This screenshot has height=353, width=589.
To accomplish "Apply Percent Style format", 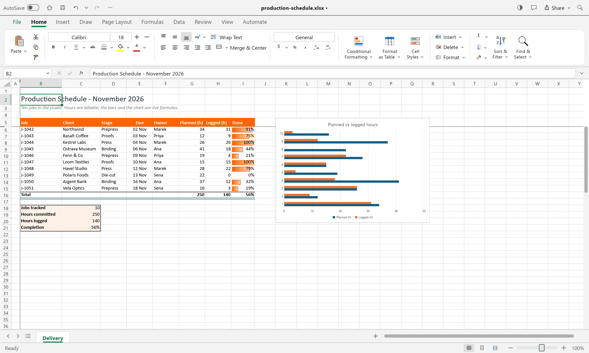I will pyautogui.click(x=295, y=47).
